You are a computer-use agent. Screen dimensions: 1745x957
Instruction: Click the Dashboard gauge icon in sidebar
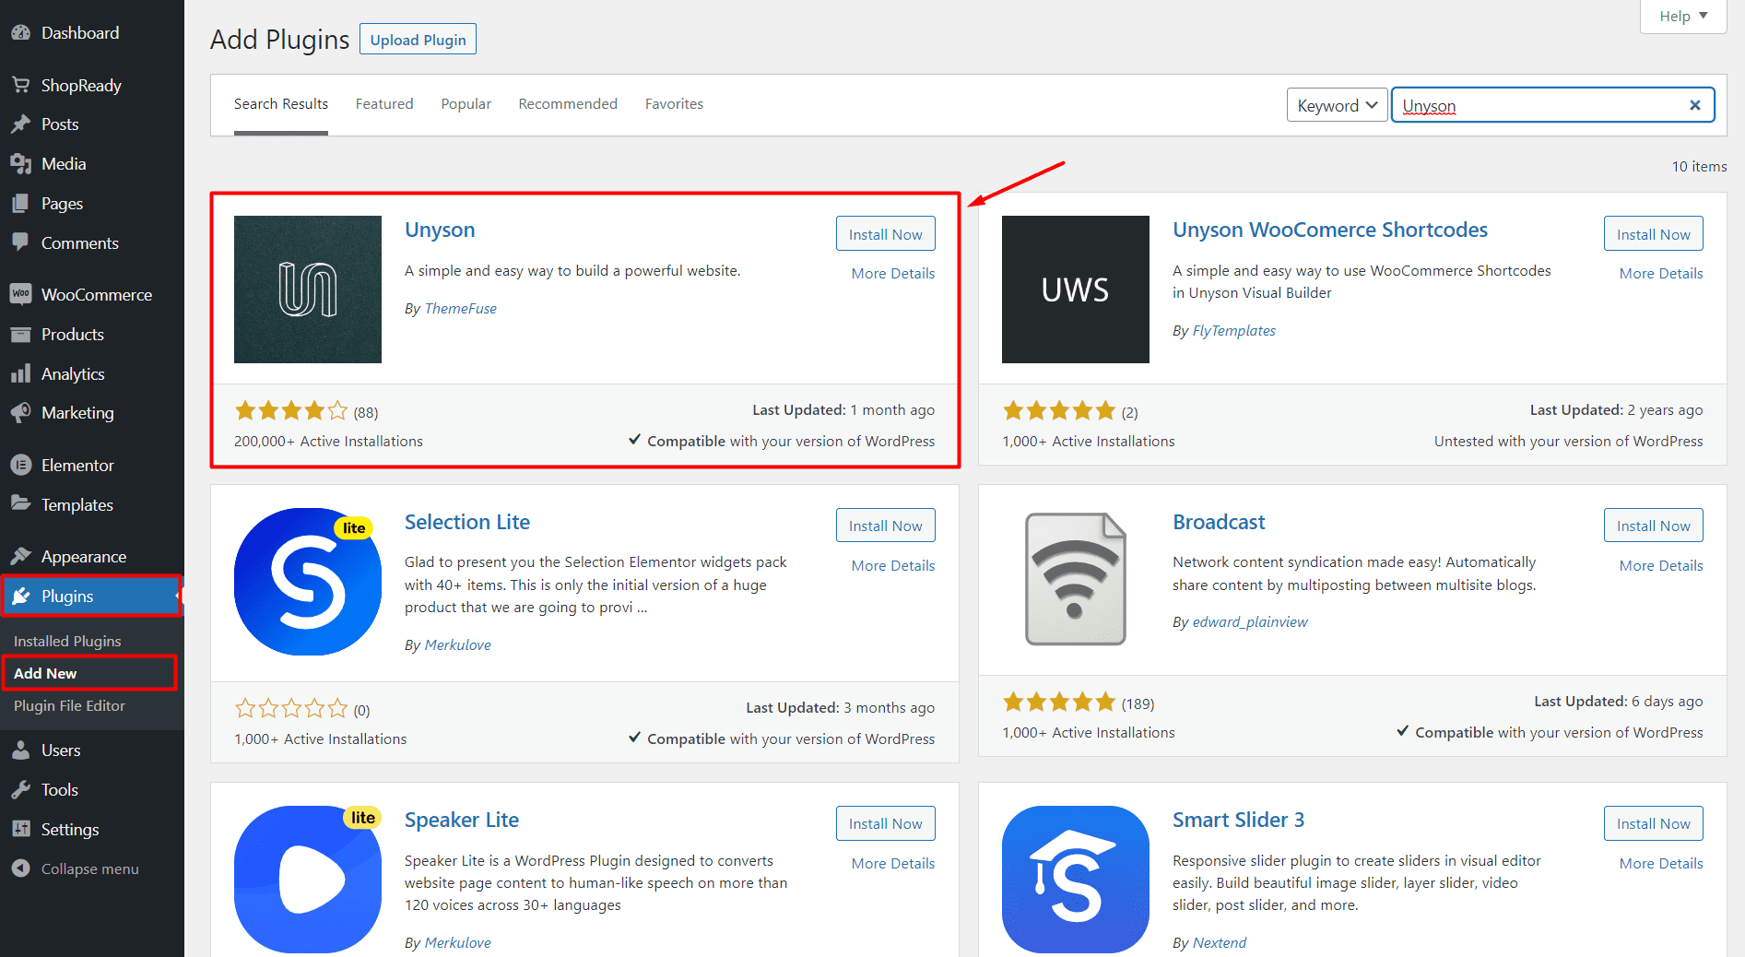click(20, 33)
